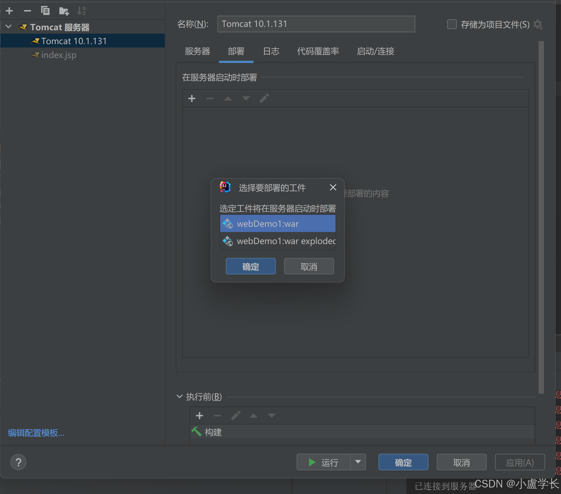Select webDemo1:war exploded artifact

pyautogui.click(x=278, y=241)
